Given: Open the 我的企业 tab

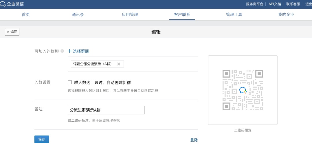Looking at the screenshot, I should coord(286,15).
